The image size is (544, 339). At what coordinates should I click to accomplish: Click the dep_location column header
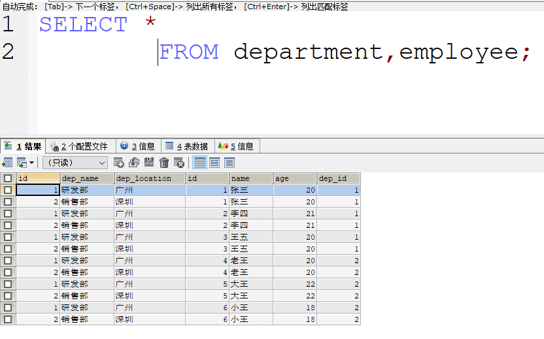150,178
